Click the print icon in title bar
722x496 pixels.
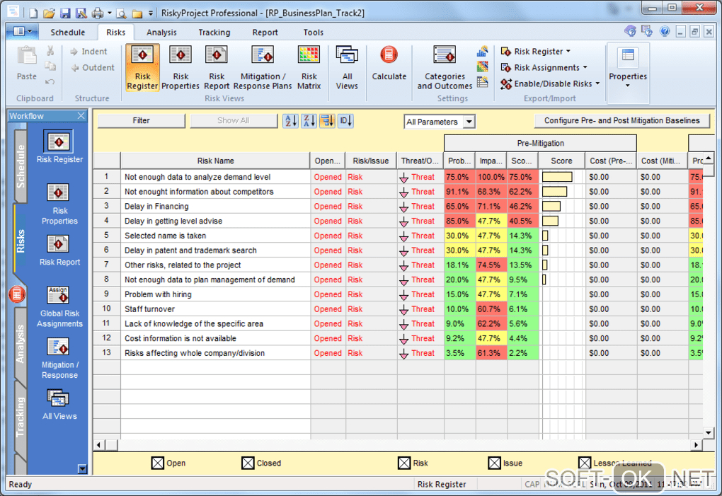[x=97, y=13]
